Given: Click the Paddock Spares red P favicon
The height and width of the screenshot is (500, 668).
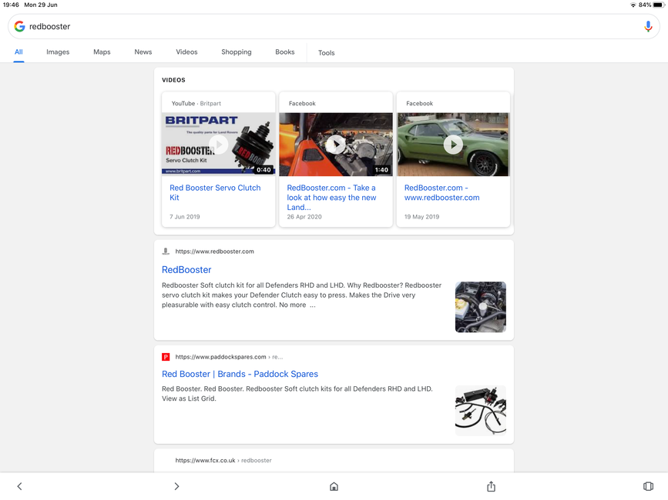Looking at the screenshot, I should 166,357.
